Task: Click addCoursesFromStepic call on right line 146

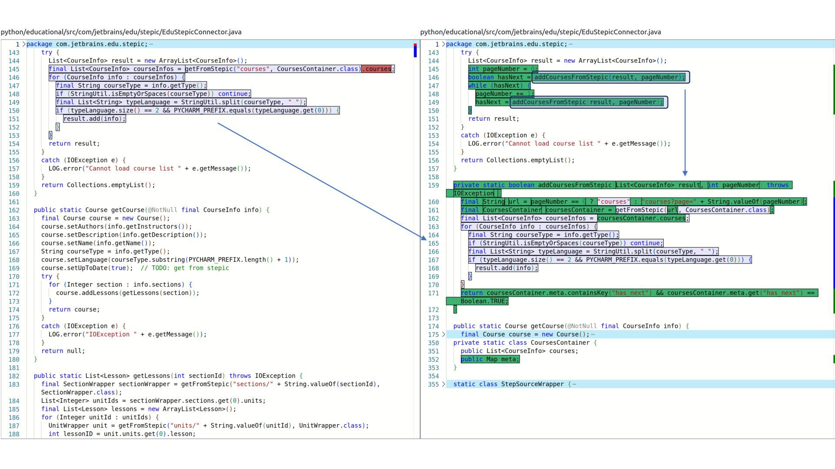Action: click(x=610, y=77)
